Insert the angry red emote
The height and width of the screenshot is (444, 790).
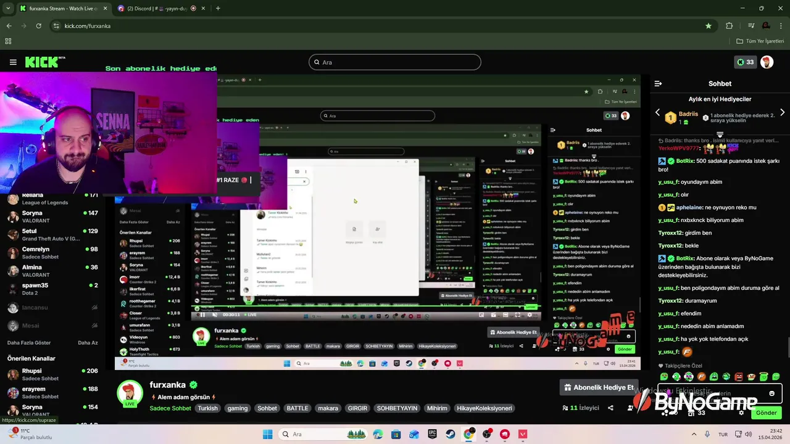739,377
